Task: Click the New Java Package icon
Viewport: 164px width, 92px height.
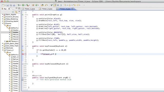Action: (33, 5)
